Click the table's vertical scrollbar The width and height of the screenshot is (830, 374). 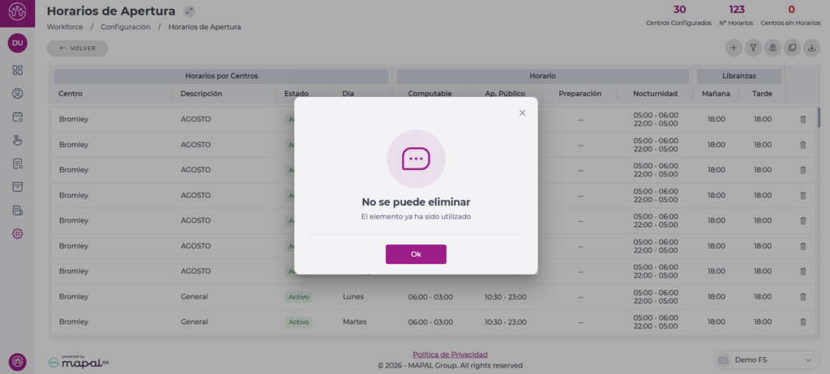point(819,118)
